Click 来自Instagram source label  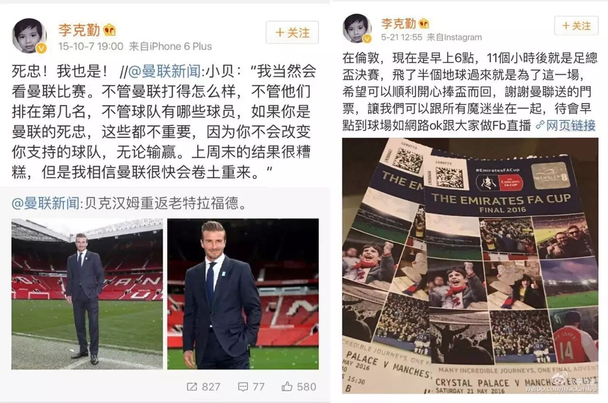[454, 37]
